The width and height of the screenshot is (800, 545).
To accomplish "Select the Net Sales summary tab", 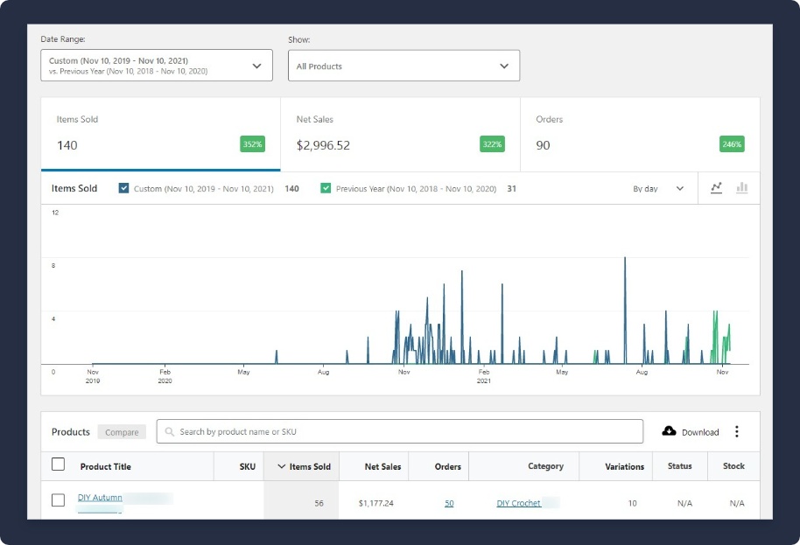I will click(400, 134).
